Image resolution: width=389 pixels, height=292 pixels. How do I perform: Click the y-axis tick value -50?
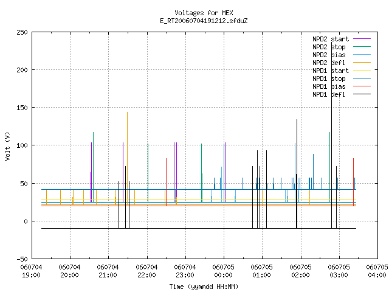tap(22, 259)
